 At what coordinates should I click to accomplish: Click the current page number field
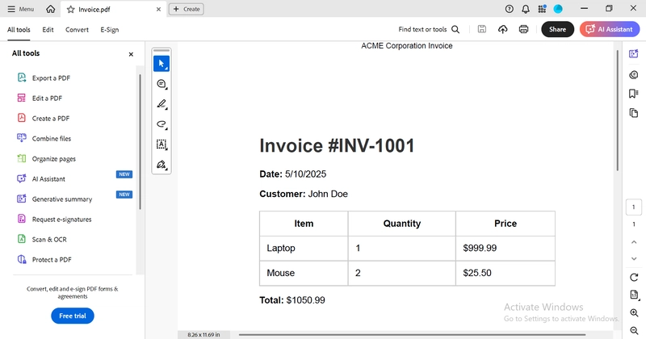coord(634,207)
